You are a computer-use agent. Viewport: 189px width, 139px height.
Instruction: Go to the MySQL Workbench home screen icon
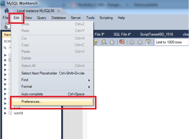[x=7, y=11]
